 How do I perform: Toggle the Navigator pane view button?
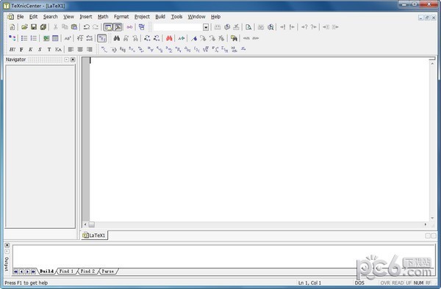click(x=108, y=27)
